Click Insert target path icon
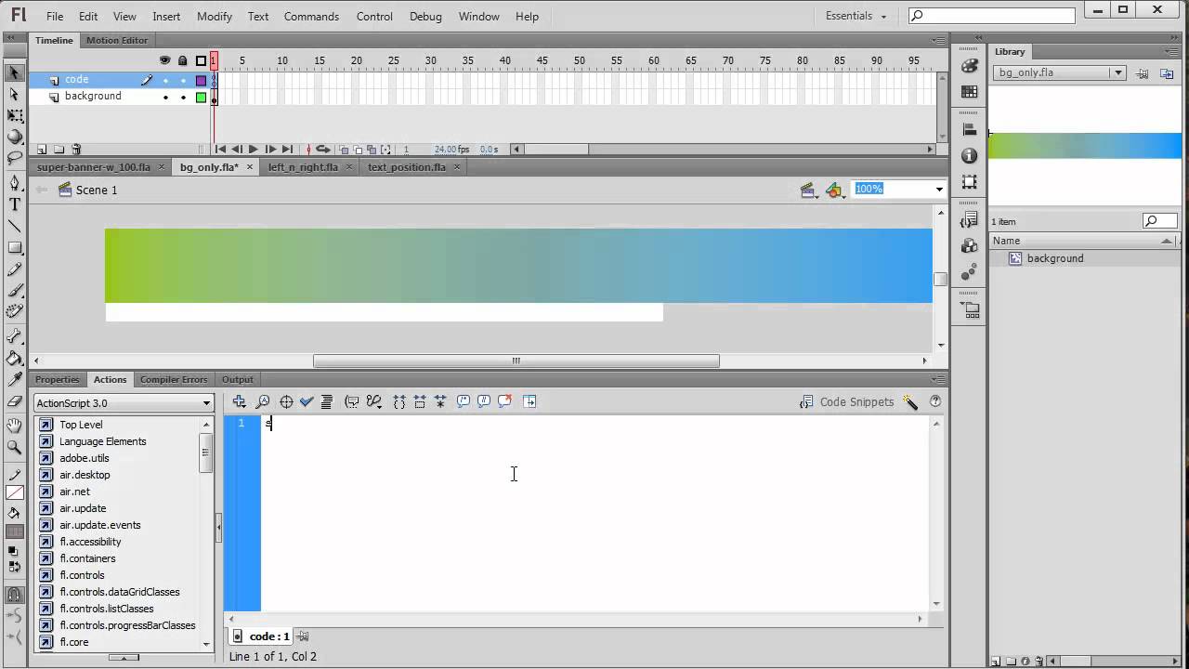 pos(286,401)
